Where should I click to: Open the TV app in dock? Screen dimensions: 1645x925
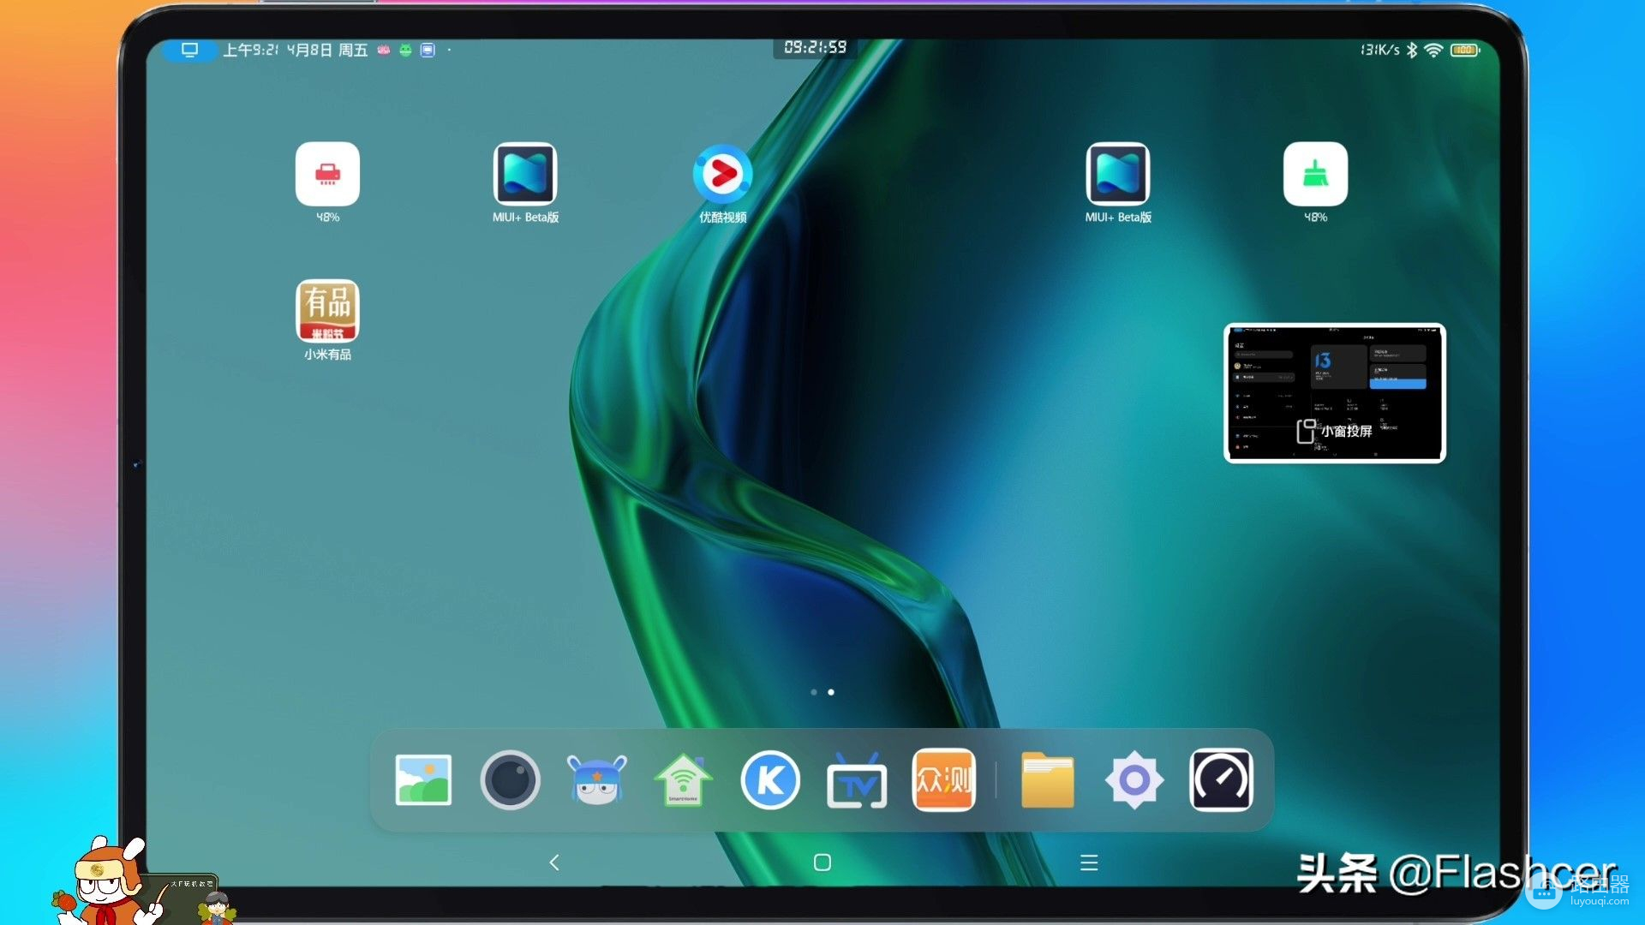pos(856,781)
